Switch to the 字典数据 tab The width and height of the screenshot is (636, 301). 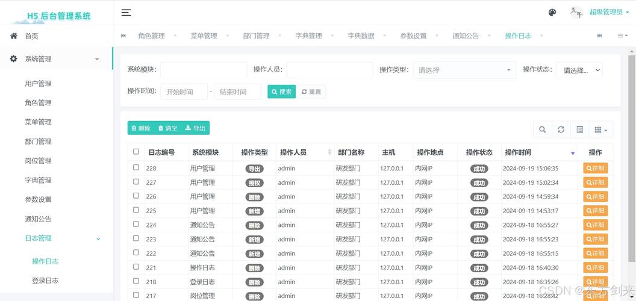click(361, 36)
